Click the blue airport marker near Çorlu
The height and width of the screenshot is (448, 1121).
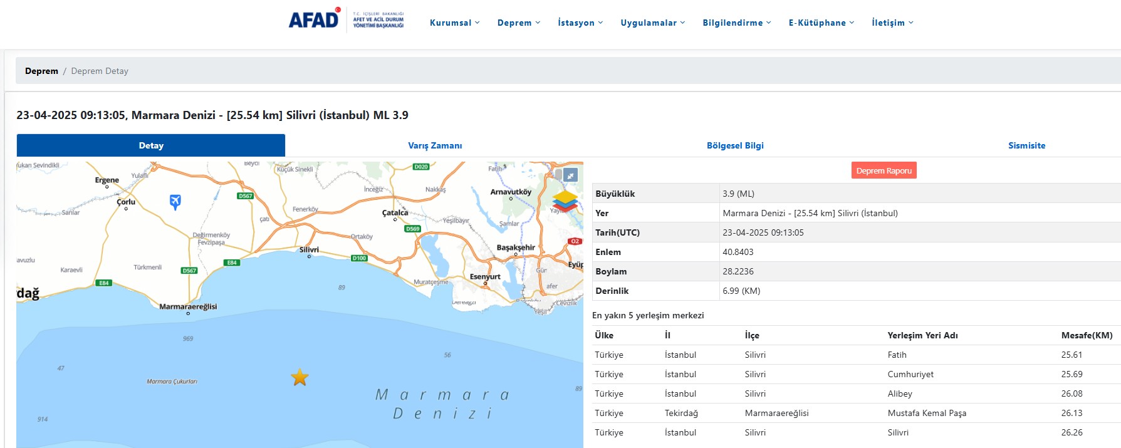(175, 201)
